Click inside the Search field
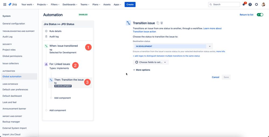The height and width of the screenshot is (137, 269). point(224,5)
